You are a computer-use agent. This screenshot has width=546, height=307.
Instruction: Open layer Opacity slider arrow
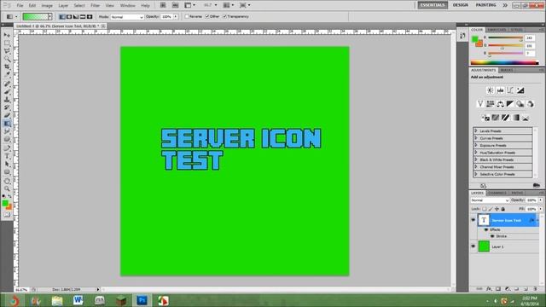tap(540, 200)
